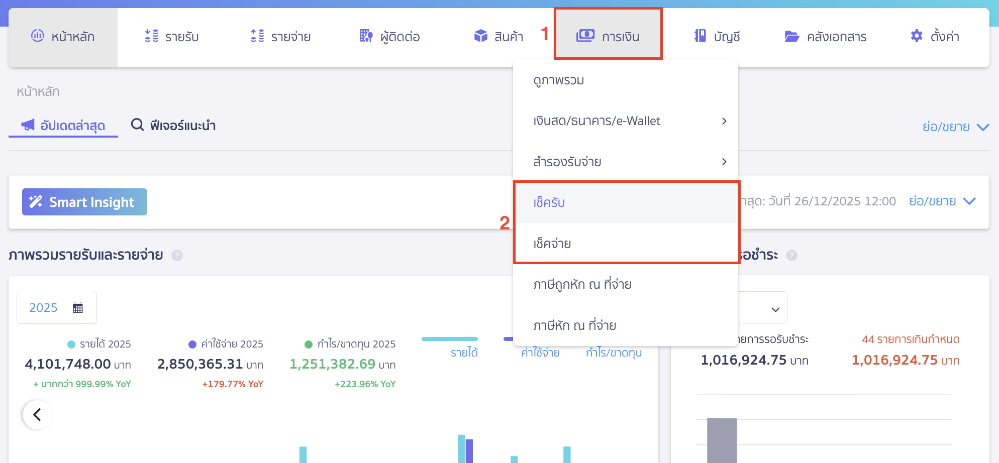This screenshot has width=999, height=463.
Task: Click the สินค้า product box icon
Action: [481, 36]
